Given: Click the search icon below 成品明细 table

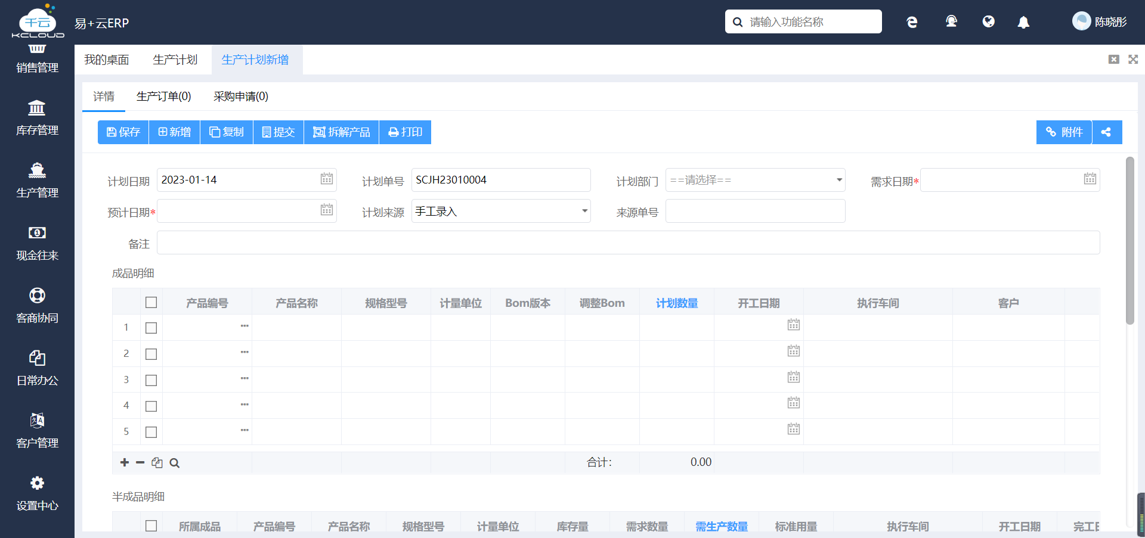Looking at the screenshot, I should click(x=174, y=463).
